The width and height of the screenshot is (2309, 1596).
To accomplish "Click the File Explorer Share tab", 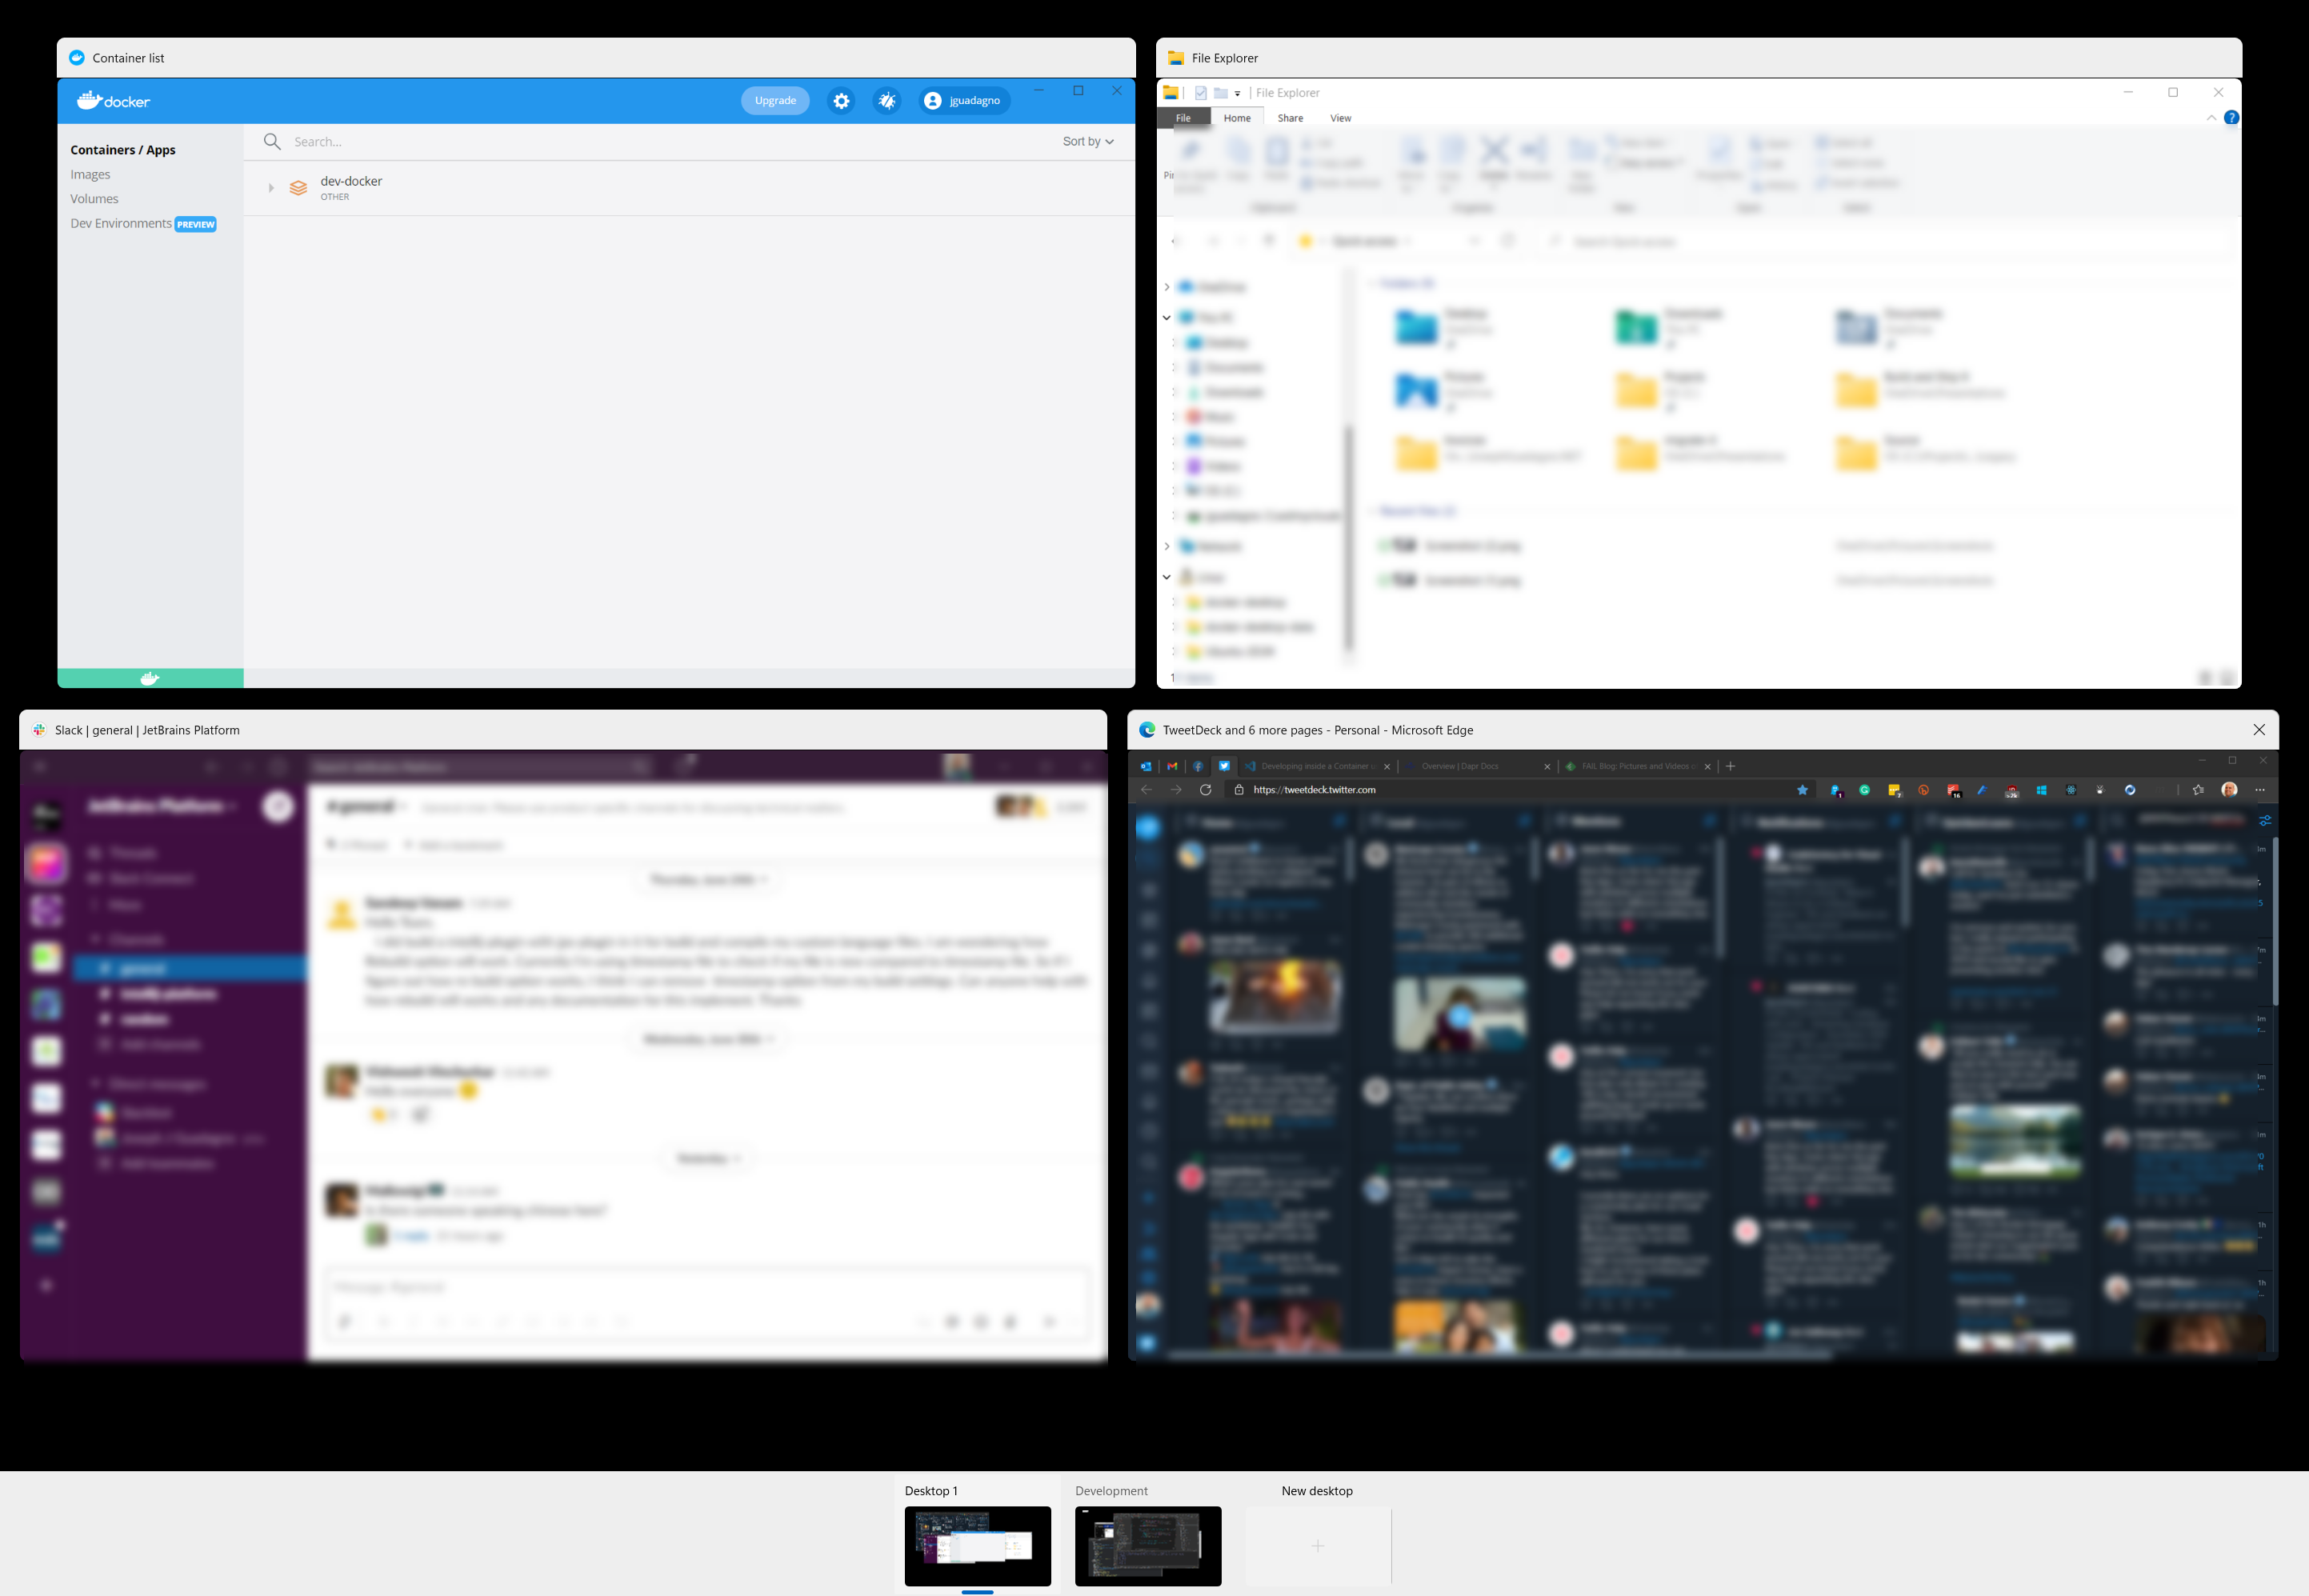I will click(1290, 118).
